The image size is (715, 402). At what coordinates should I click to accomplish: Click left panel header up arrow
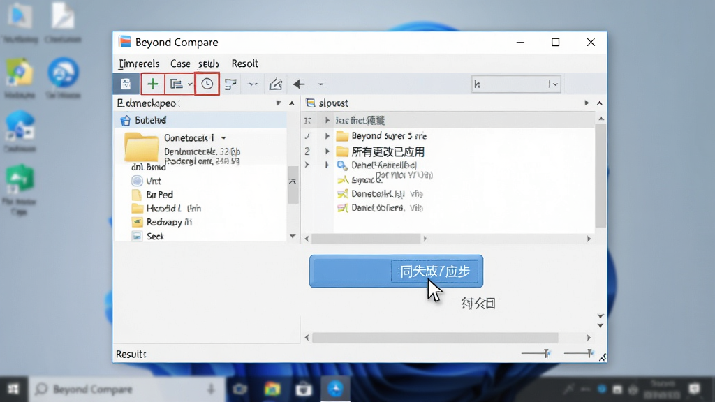pos(292,103)
